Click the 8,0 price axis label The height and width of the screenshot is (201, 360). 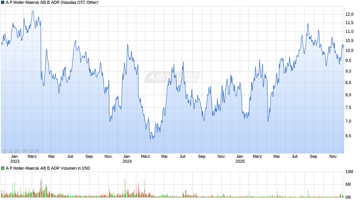point(348,95)
